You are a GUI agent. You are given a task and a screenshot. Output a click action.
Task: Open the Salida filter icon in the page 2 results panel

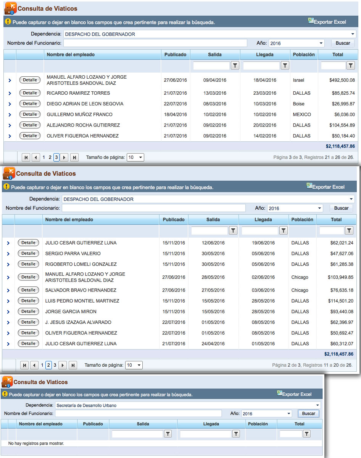pyautogui.click(x=233, y=230)
